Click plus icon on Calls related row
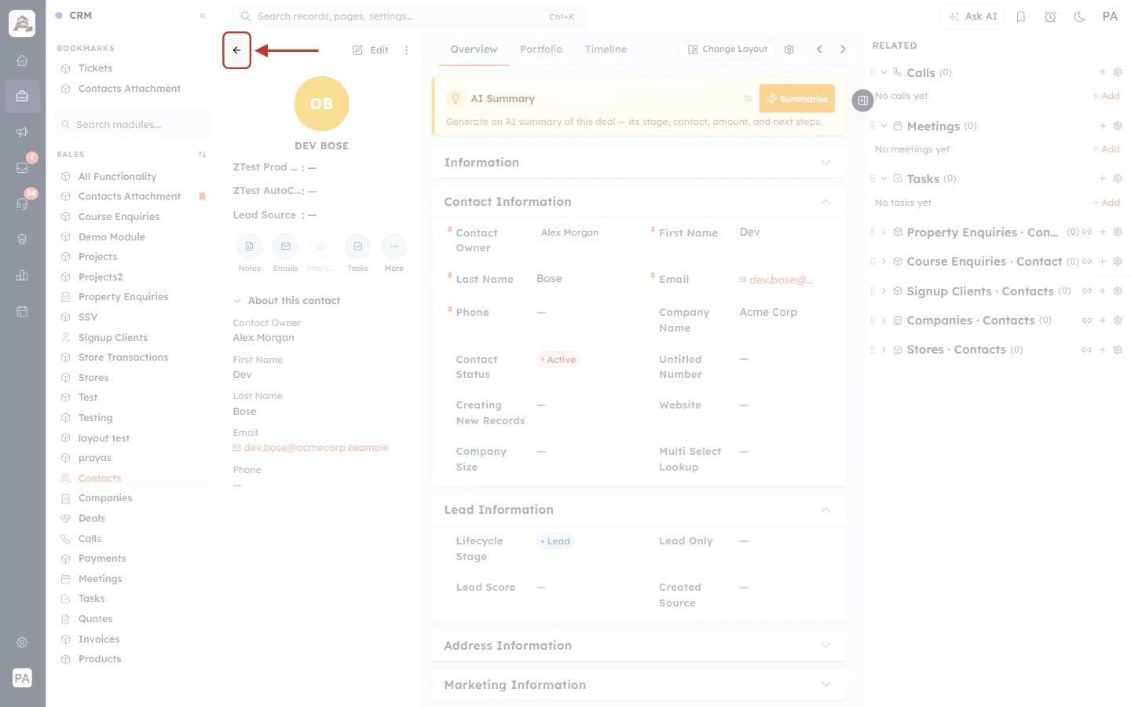Viewport: 1131px width, 707px height. 1102,72
